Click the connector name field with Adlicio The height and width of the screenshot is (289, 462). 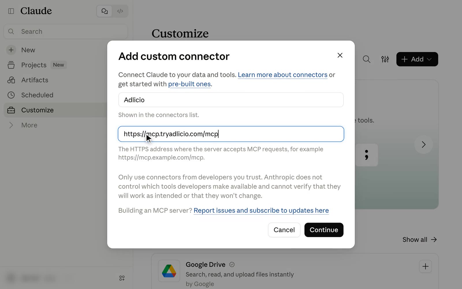click(231, 100)
